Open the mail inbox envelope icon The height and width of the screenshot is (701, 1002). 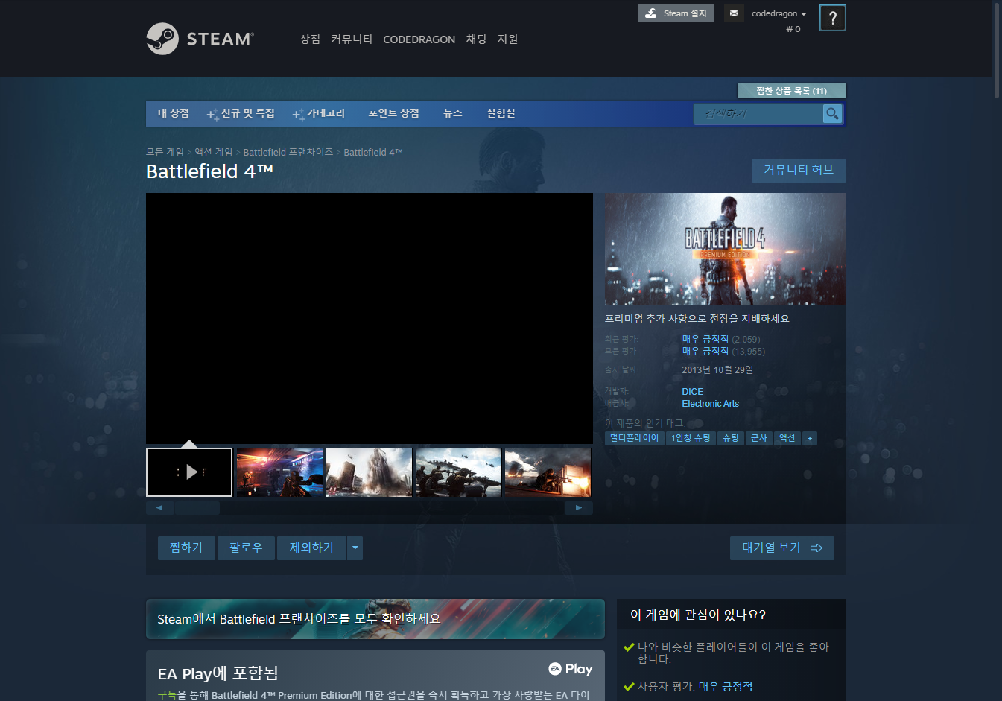click(734, 13)
